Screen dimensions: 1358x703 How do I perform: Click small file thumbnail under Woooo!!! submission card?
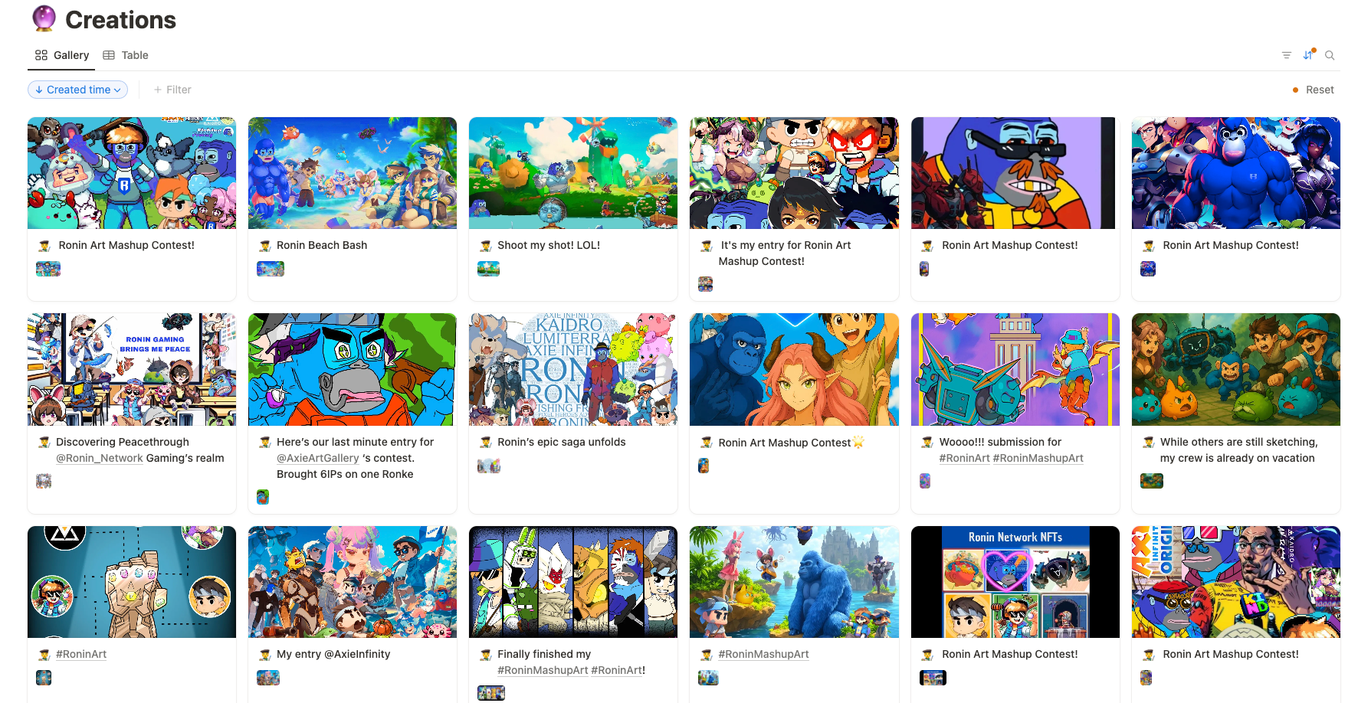[925, 481]
